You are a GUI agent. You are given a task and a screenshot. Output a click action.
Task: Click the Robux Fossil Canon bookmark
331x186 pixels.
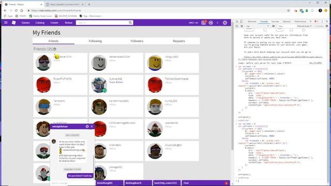click(x=41, y=16)
